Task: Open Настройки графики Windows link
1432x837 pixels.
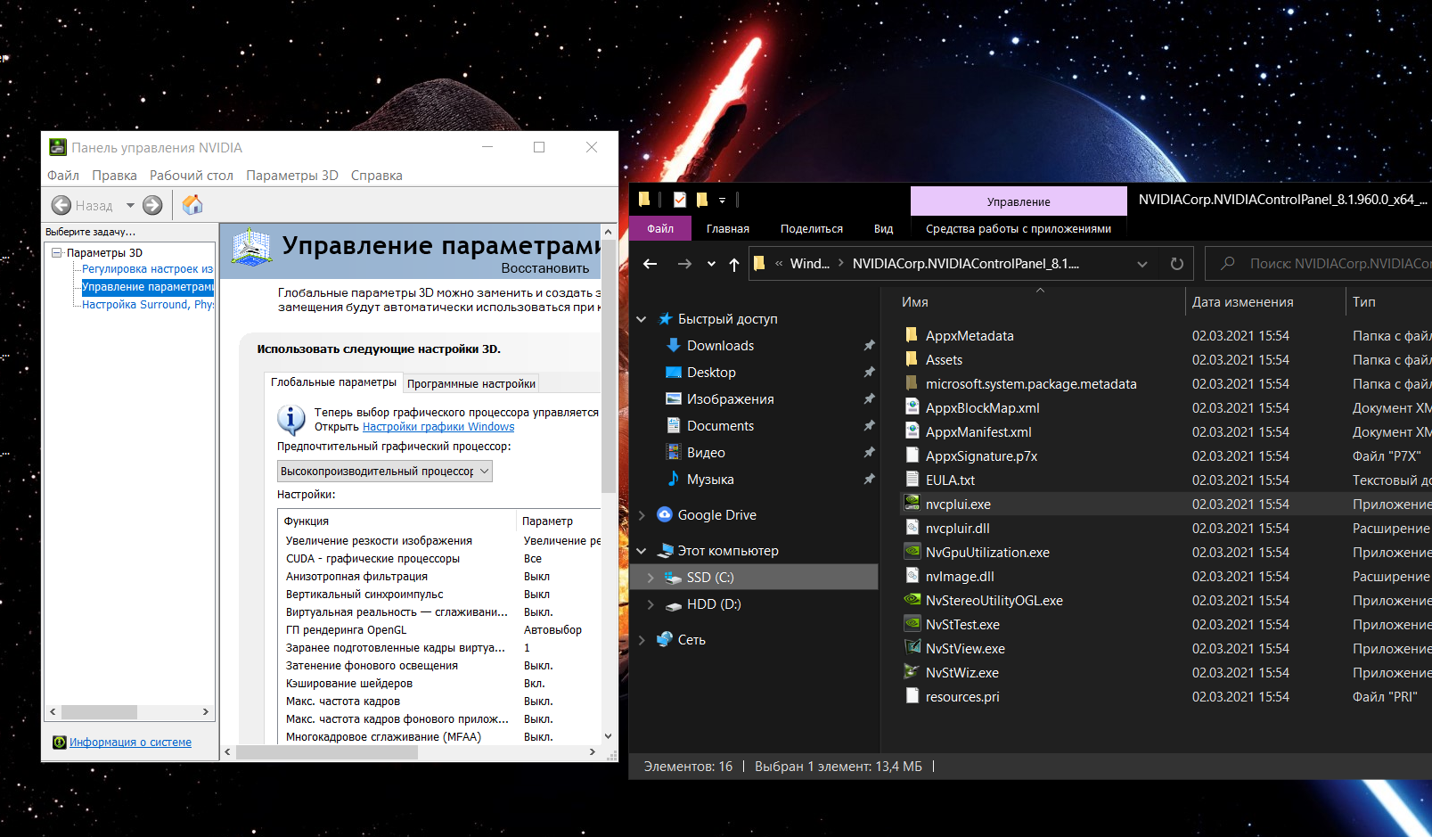Action: (438, 427)
